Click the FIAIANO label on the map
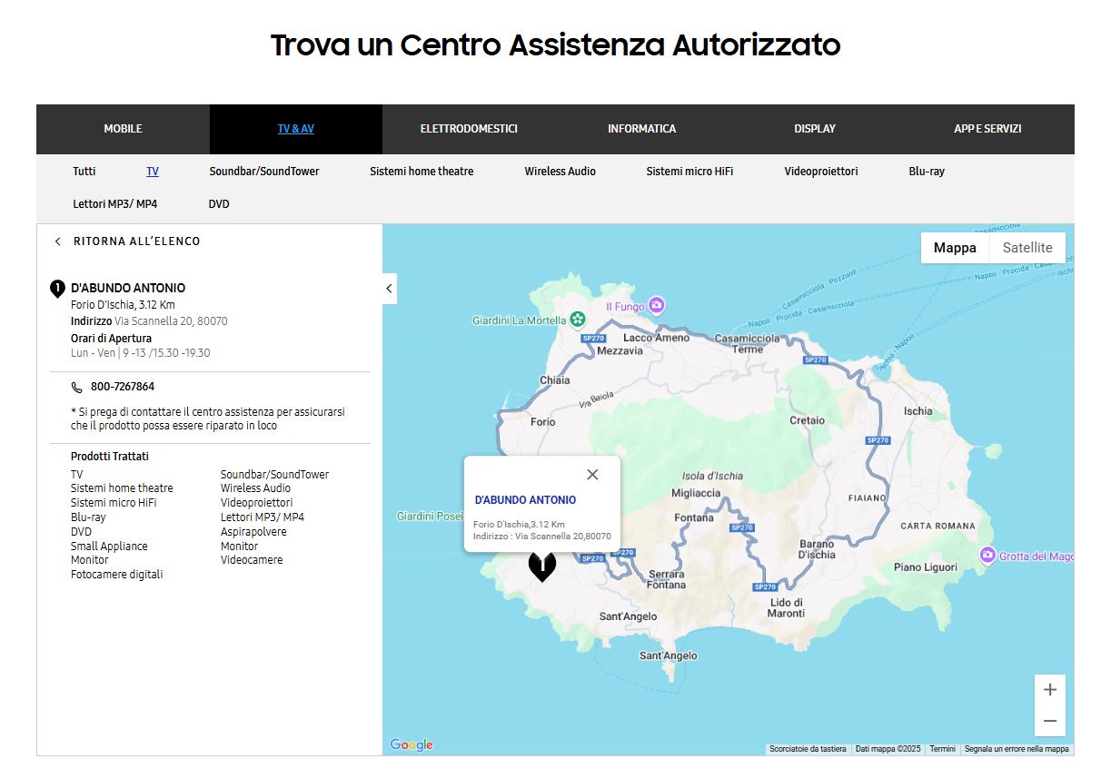 [867, 498]
